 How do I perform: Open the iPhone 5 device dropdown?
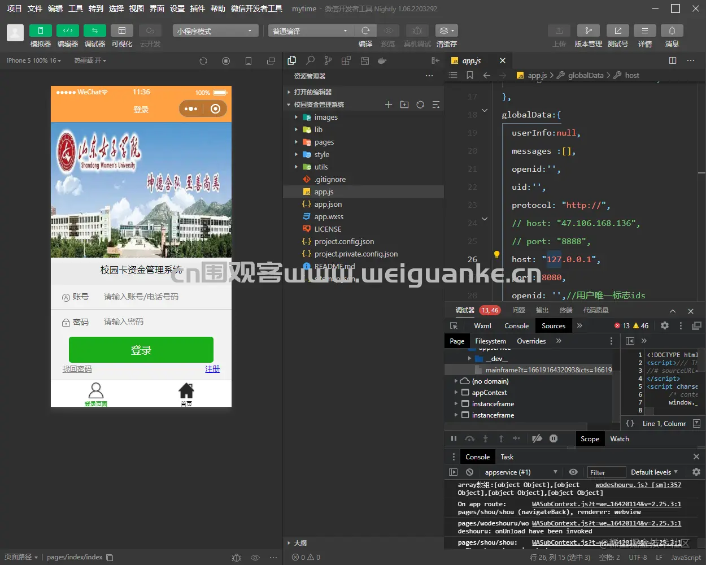[34, 60]
